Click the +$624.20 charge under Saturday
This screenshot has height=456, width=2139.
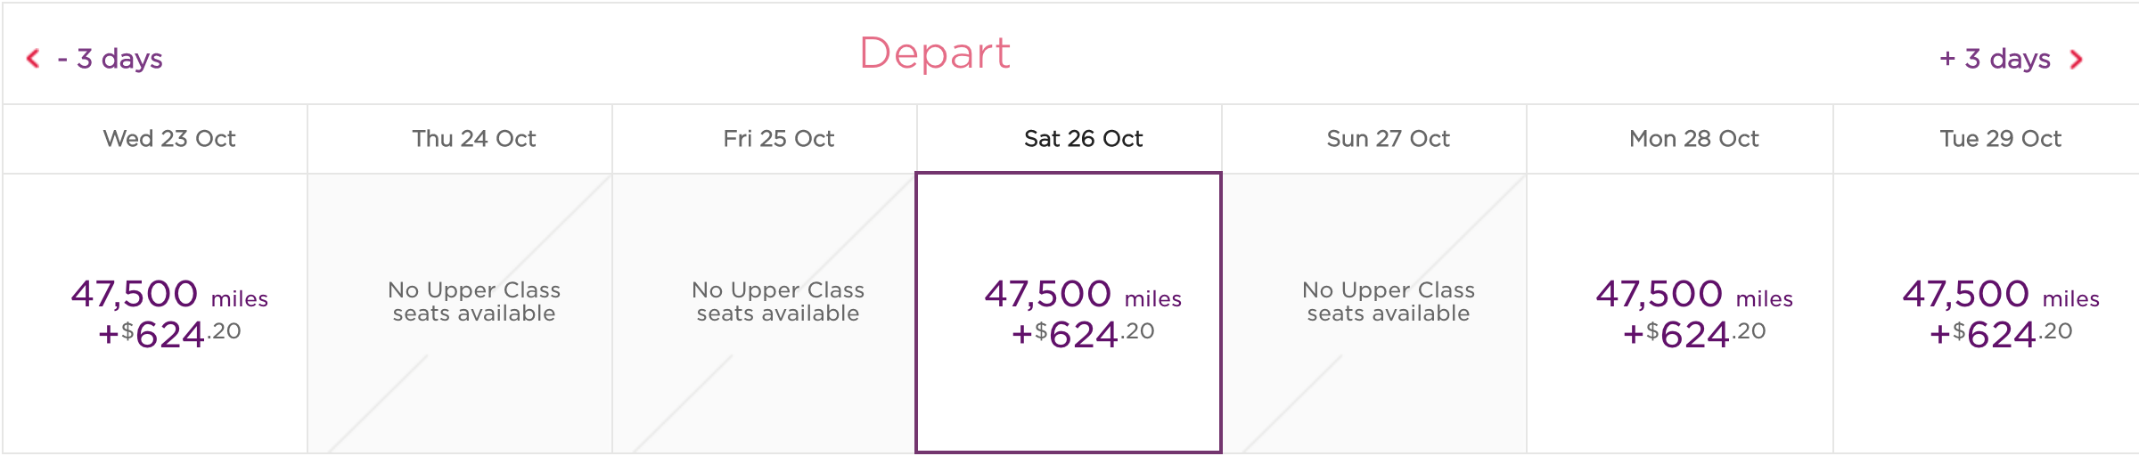coord(1083,335)
